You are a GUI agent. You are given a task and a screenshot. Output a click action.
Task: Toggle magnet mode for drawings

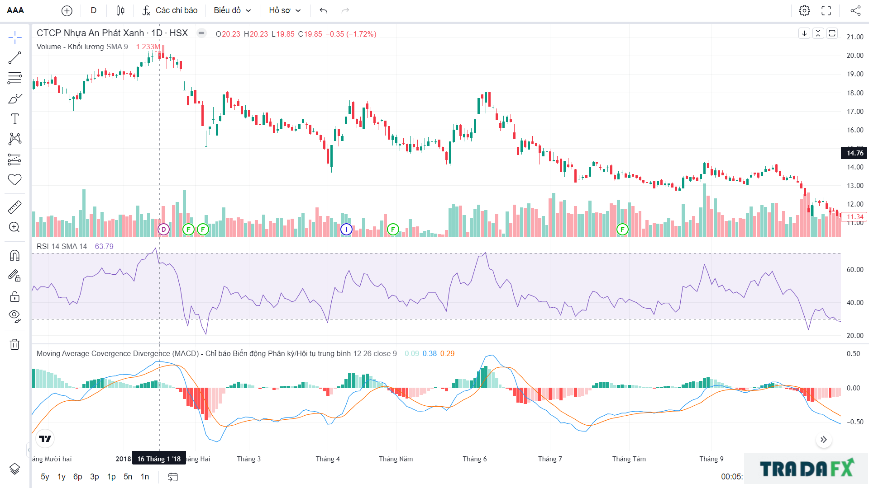pos(15,255)
